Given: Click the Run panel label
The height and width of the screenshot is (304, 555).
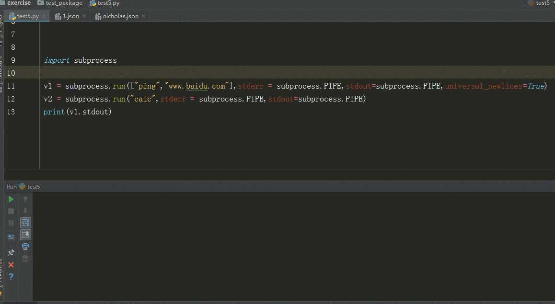Looking at the screenshot, I should [12, 187].
